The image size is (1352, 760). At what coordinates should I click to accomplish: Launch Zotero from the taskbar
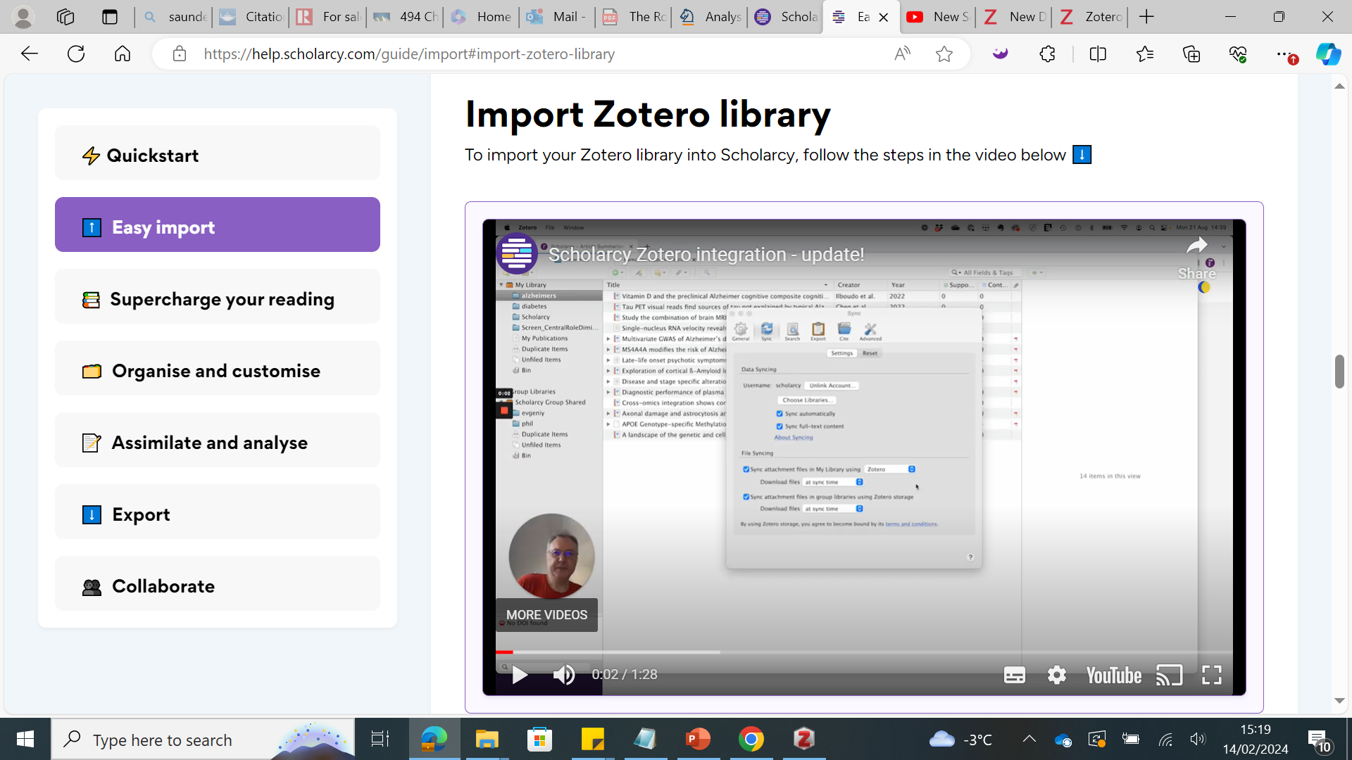[x=803, y=739]
